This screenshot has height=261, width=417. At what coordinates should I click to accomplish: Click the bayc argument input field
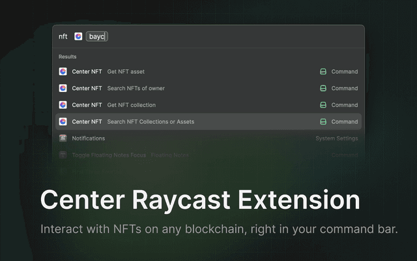click(x=97, y=37)
